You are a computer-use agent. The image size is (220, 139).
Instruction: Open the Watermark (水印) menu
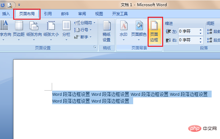(124, 31)
